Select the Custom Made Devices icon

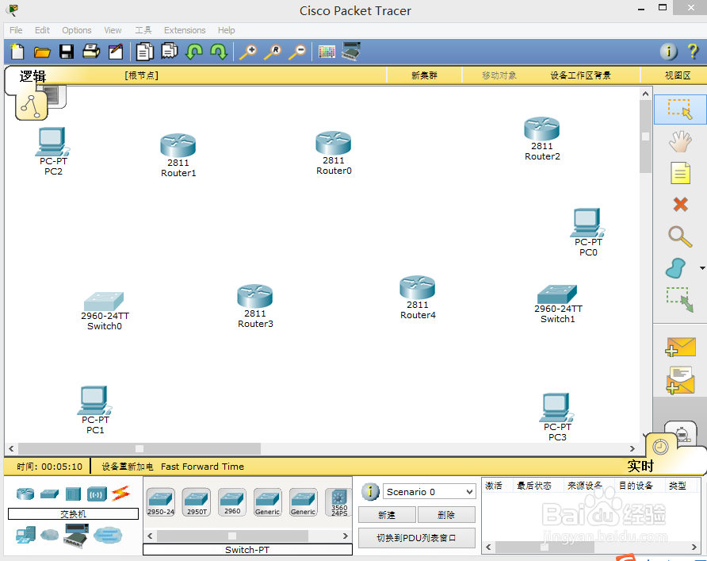coord(76,536)
